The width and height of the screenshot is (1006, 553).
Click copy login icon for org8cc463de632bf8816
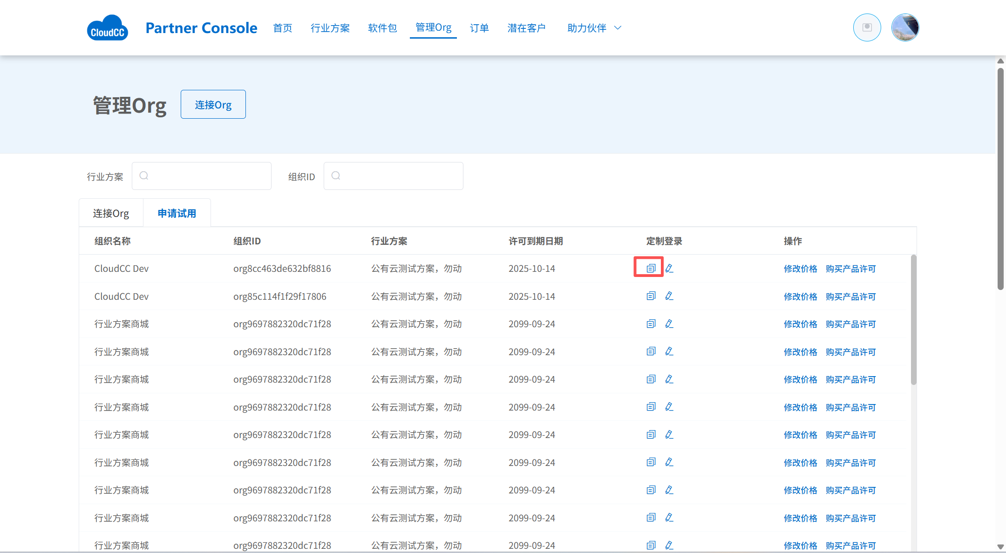(x=651, y=268)
